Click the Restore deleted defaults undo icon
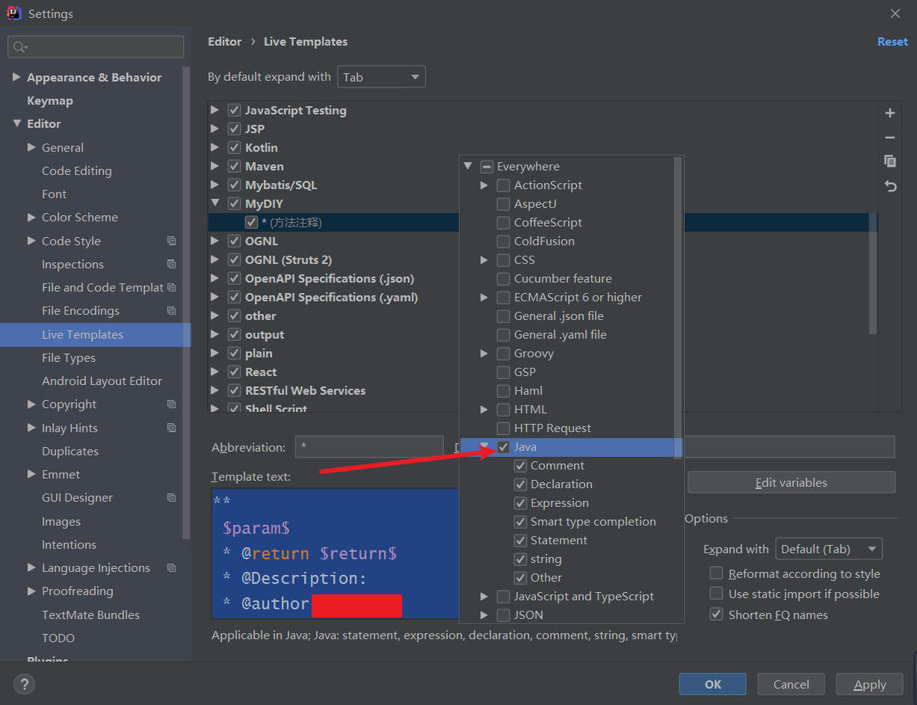This screenshot has width=917, height=705. coord(890,186)
